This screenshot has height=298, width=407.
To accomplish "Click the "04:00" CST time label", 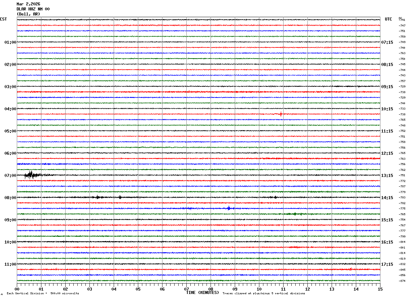I will click(10, 109).
